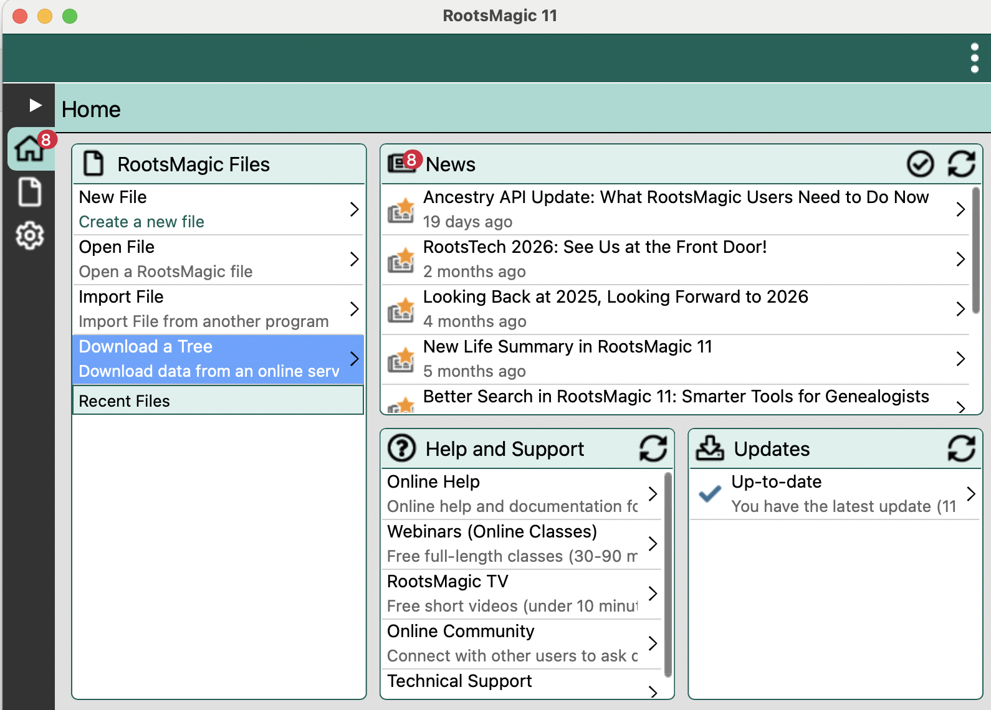Image resolution: width=991 pixels, height=710 pixels.
Task: Click the Help and Support question mark icon
Action: [x=402, y=448]
